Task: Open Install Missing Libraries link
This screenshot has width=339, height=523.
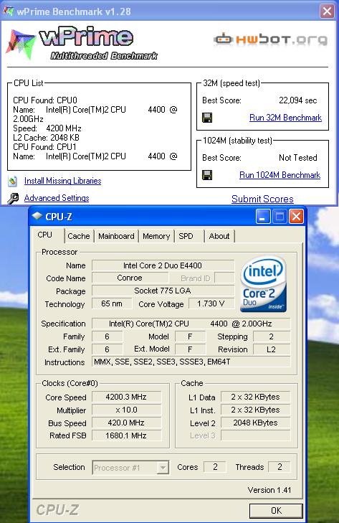Action: coord(62,181)
